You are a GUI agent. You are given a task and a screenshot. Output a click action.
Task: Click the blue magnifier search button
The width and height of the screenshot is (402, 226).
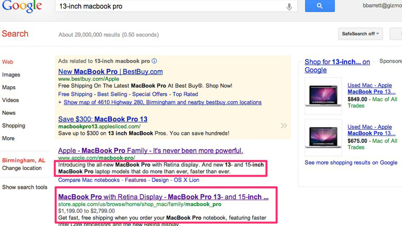pos(320,6)
